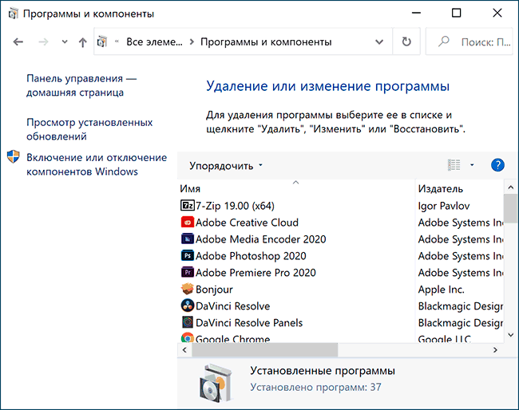Click the Adobe Media Encoder icon
Viewport: 519px width, 410px height.
[x=188, y=239]
